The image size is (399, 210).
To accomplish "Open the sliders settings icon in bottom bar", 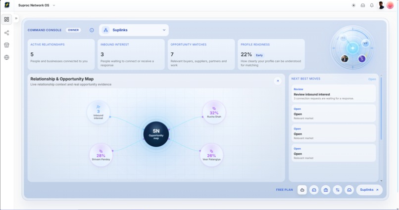I will 338,190.
